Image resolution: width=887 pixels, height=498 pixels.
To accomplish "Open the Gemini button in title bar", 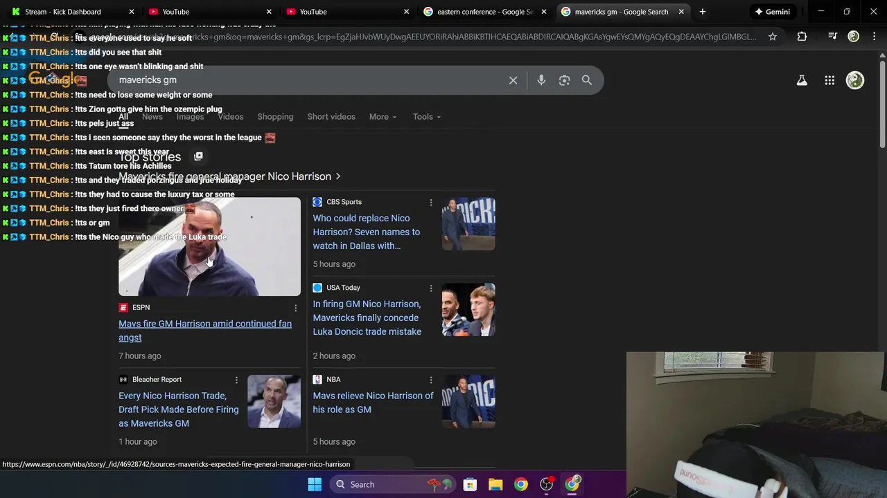I will 773,12.
